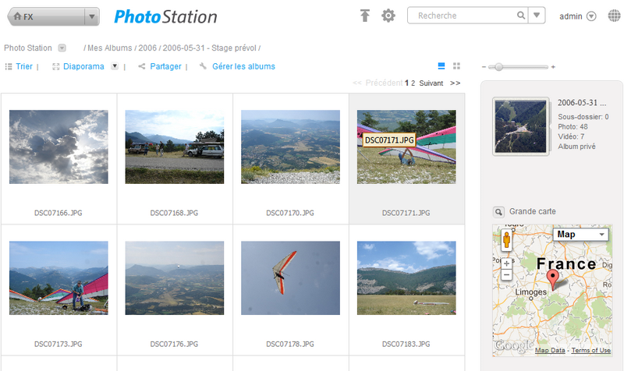Click DSC07166.JPG filename label
The height and width of the screenshot is (371, 624).
point(58,213)
